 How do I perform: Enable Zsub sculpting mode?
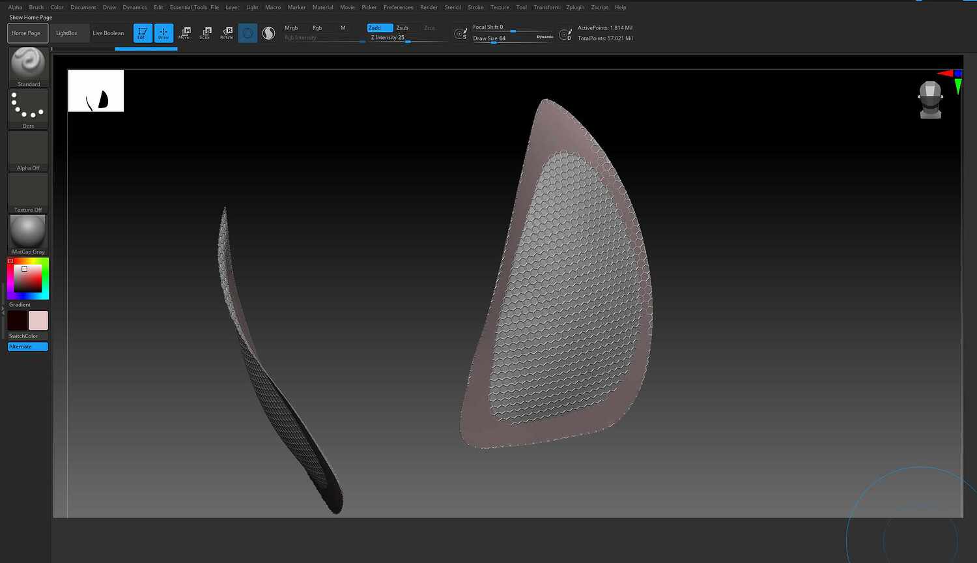403,28
